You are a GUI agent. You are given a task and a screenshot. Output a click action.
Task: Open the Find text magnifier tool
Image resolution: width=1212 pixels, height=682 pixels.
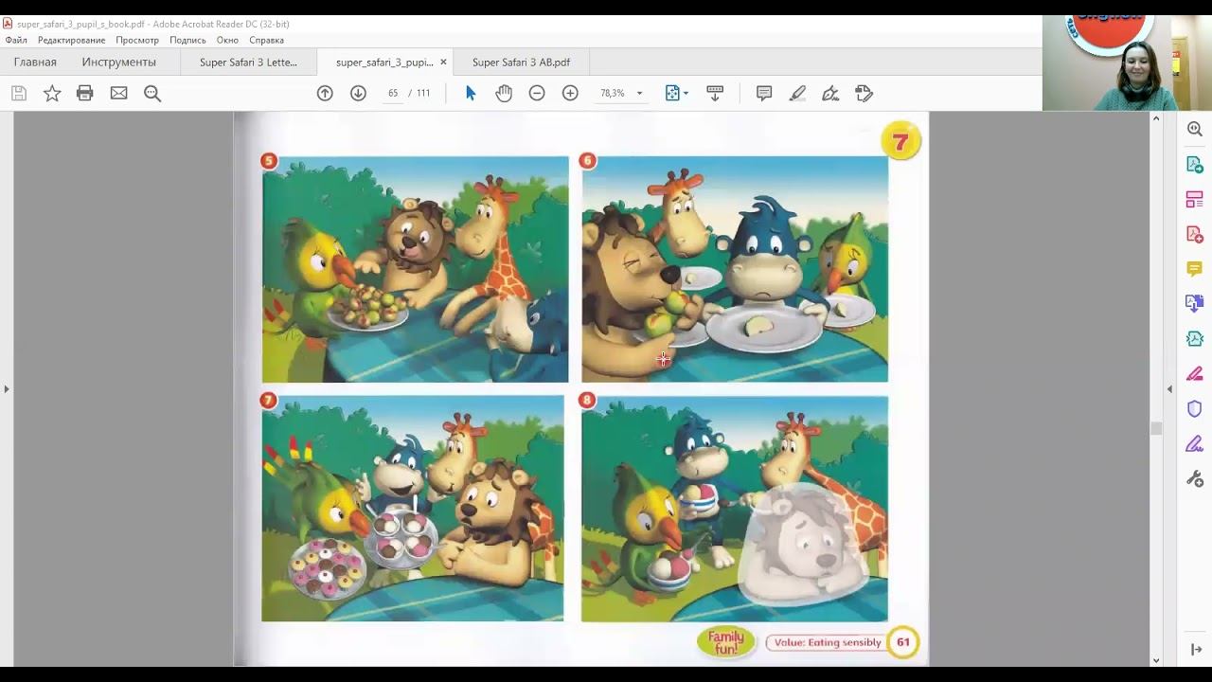pos(152,93)
